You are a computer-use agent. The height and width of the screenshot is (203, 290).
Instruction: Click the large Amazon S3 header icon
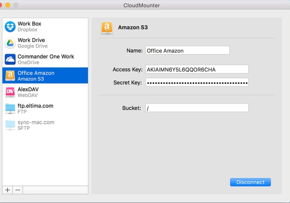(107, 28)
